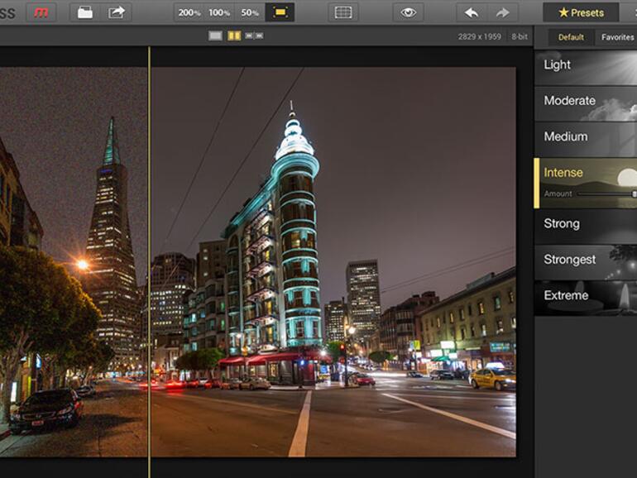Open the grid/crop overlay icon
Image resolution: width=637 pixels, height=478 pixels.
coord(342,12)
